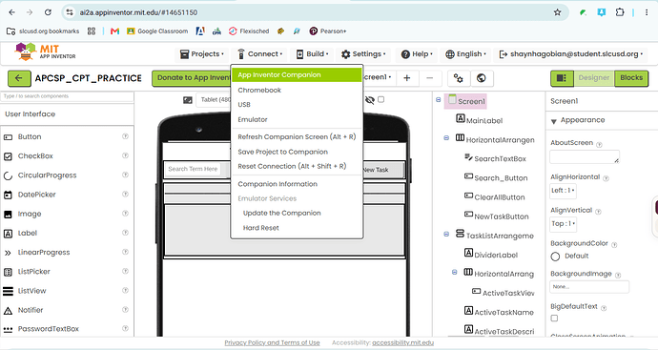Toggle the panel layout icon beside Designer
Screen dimensions: 658x350
562,78
